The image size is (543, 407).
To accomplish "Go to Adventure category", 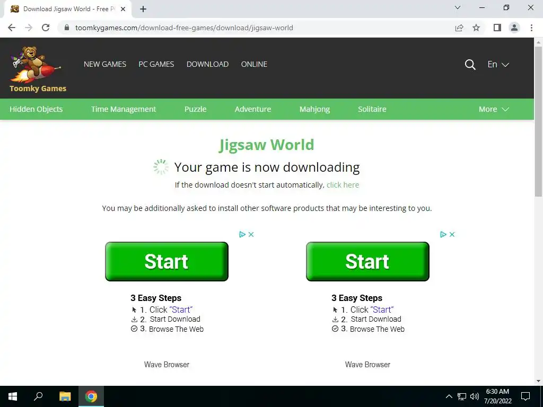I will click(253, 109).
